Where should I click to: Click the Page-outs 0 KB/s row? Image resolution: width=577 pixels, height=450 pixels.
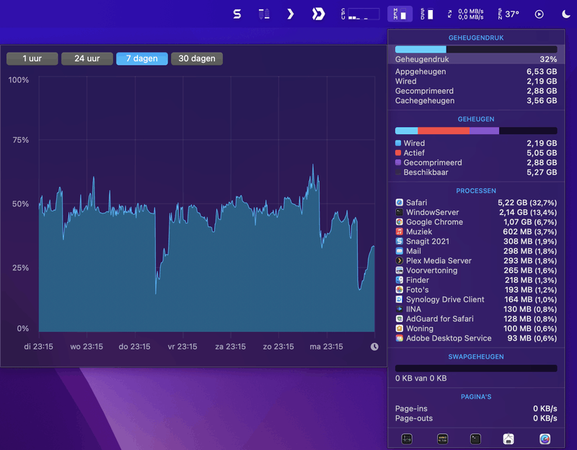tap(476, 418)
